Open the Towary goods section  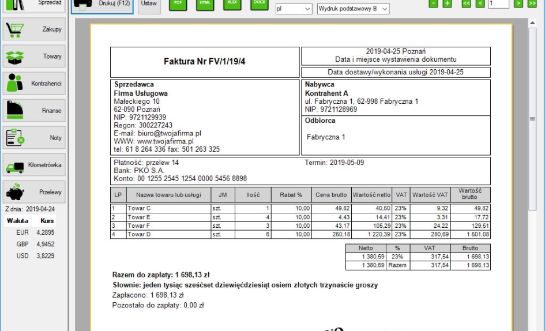(x=34, y=57)
